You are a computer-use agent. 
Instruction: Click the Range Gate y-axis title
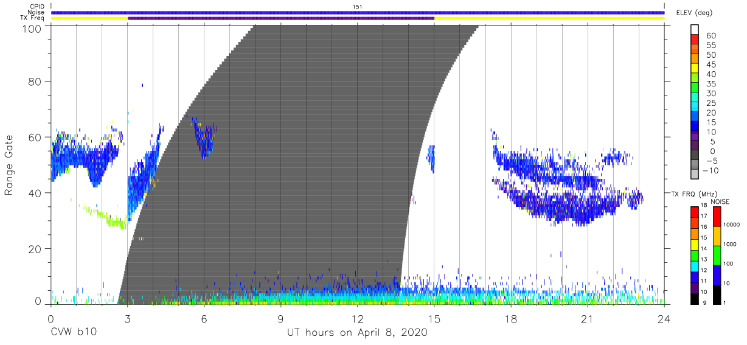click(9, 164)
